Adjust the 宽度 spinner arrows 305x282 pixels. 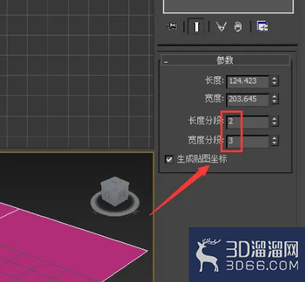tap(274, 99)
